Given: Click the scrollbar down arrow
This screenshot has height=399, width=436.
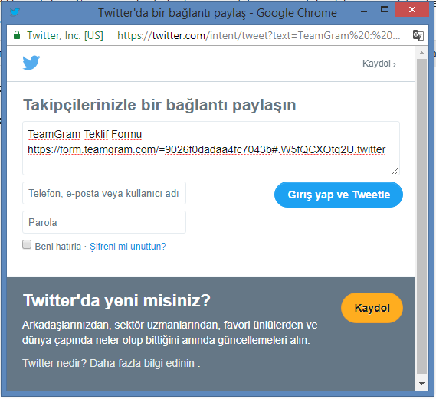Looking at the screenshot, I should pos(421,384).
